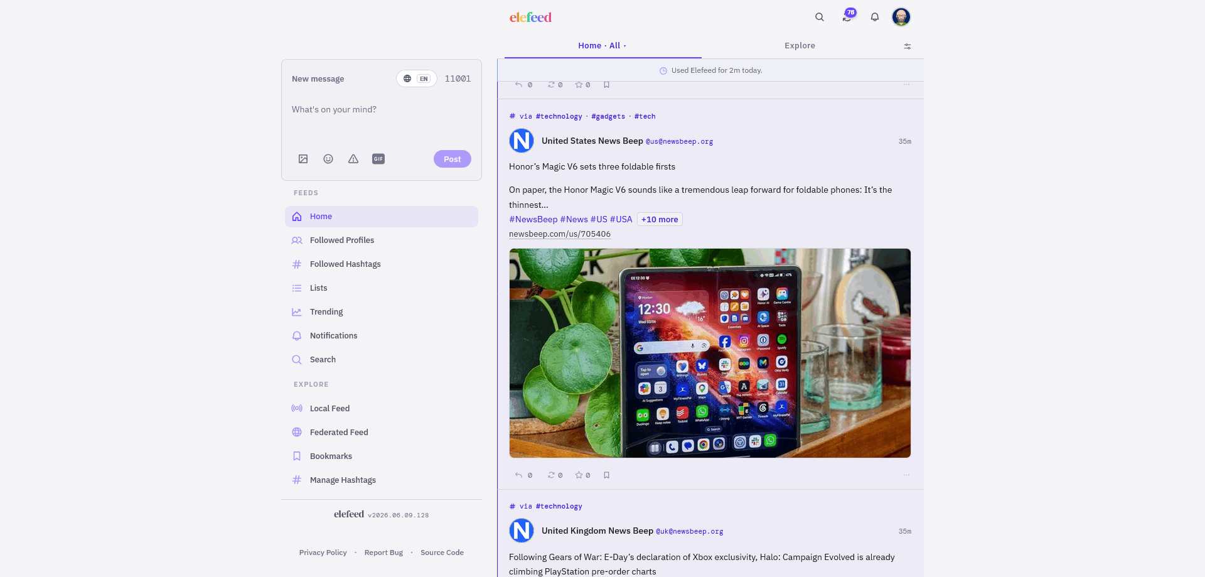Open Lists in the sidebar
The width and height of the screenshot is (1205, 577).
pyautogui.click(x=382, y=288)
